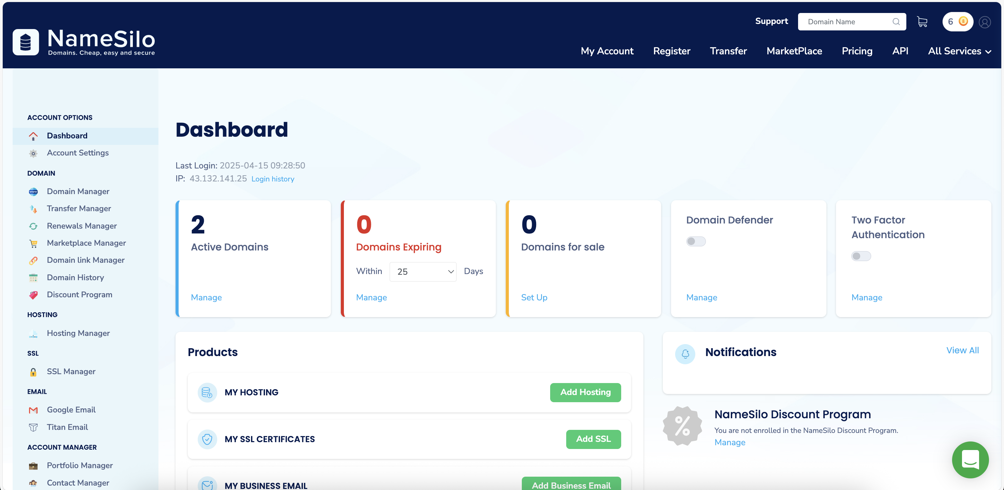1004x490 pixels.
Task: Click Manage under Domain Defender
Action: click(x=701, y=298)
